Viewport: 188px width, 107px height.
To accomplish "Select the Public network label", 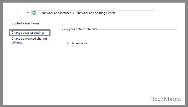I will tap(77, 43).
